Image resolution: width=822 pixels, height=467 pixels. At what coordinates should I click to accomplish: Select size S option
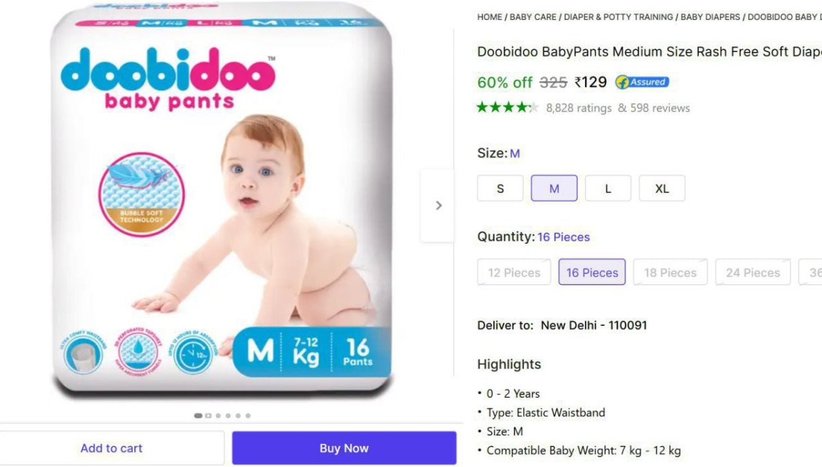click(500, 188)
